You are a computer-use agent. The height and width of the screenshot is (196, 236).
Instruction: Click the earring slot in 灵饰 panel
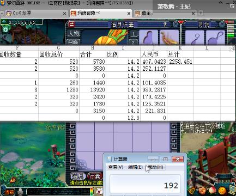tap(195, 38)
